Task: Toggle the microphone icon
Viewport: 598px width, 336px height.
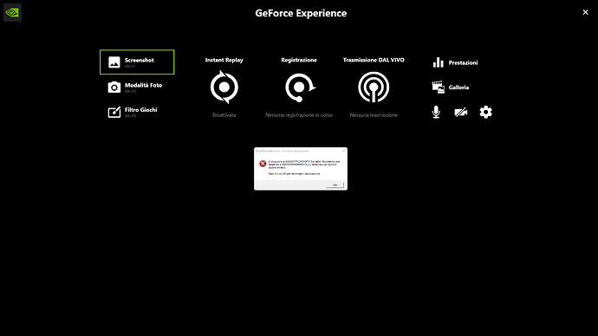Action: [x=436, y=112]
